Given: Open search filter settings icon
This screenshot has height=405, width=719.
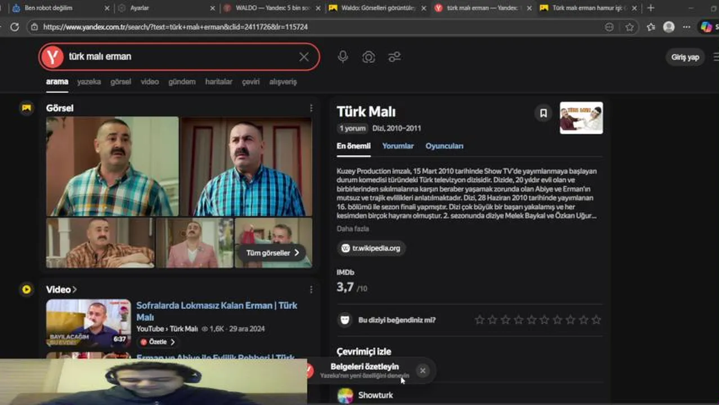Looking at the screenshot, I should (x=394, y=57).
